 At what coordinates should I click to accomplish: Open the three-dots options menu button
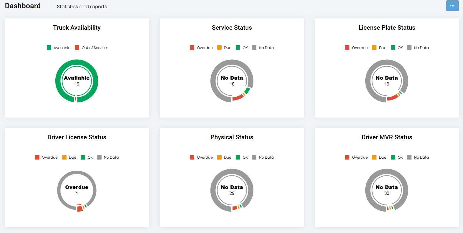452,6
